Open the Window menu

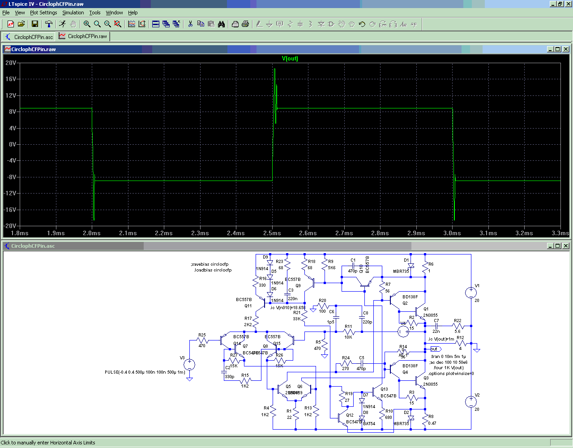click(114, 13)
